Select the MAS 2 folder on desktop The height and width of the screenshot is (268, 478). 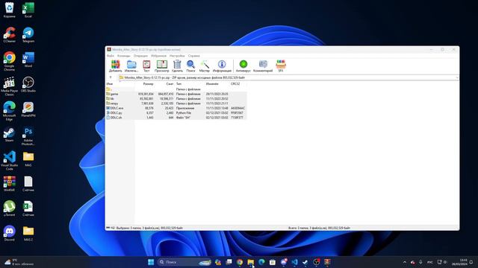(x=28, y=234)
